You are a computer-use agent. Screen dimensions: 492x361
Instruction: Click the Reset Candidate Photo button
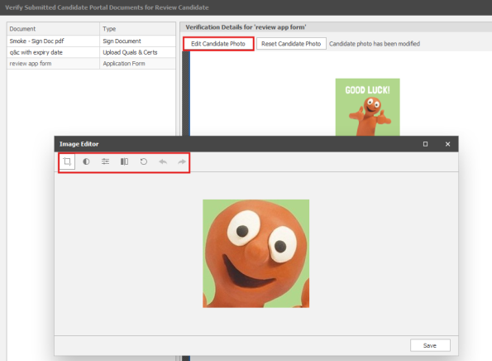(x=291, y=44)
